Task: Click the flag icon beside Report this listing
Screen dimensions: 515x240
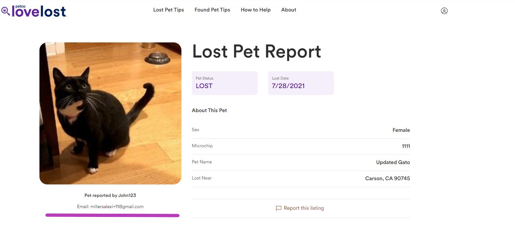Action: pos(278,208)
